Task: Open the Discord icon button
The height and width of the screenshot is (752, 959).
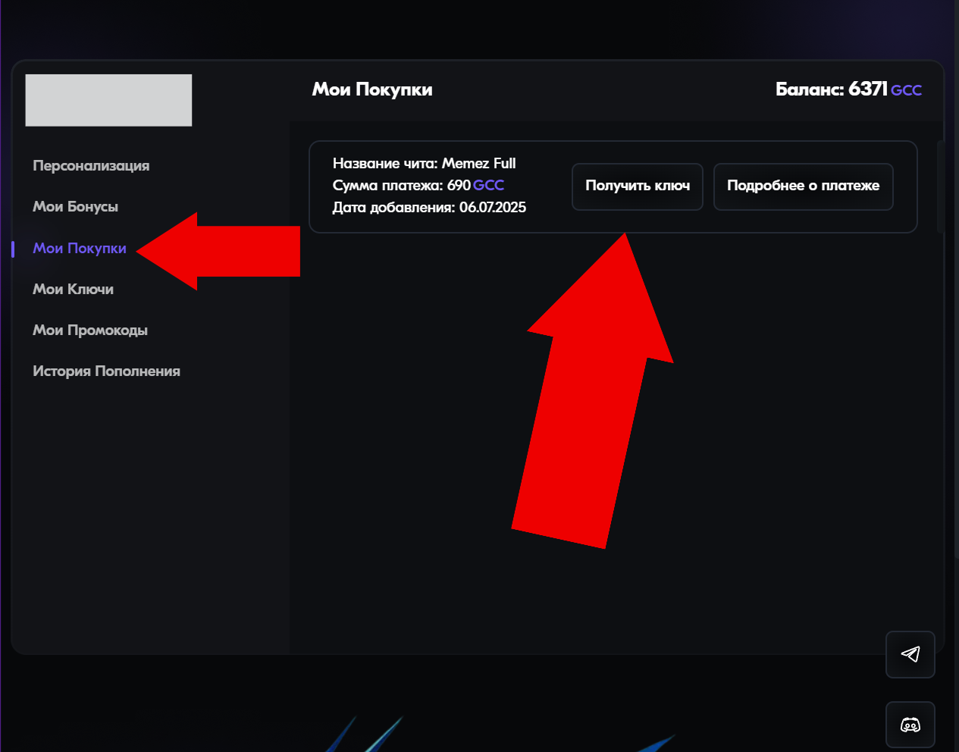Action: pos(910,725)
